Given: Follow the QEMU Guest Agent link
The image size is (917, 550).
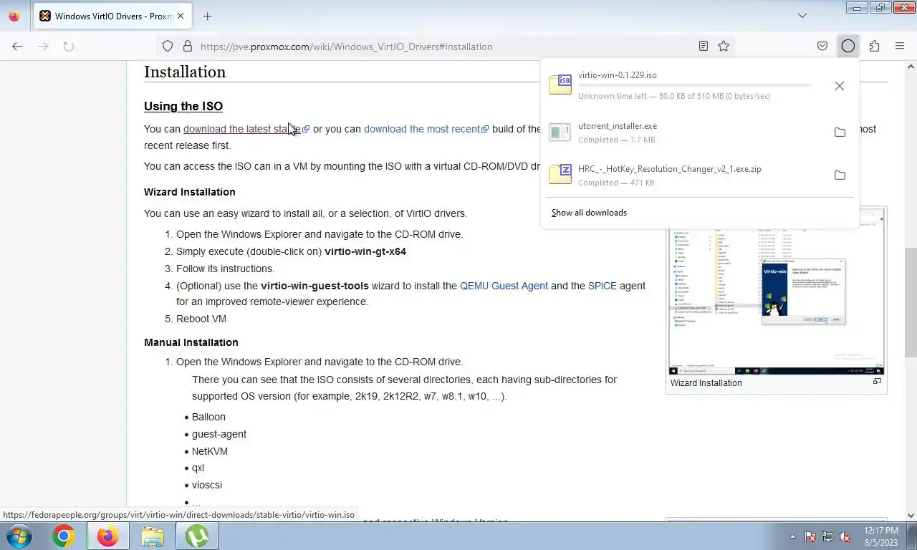Looking at the screenshot, I should tap(504, 286).
